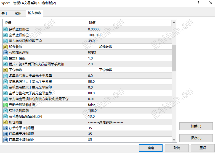Click the 保存(S) button
The width and height of the screenshot is (215, 153).
coord(196,138)
